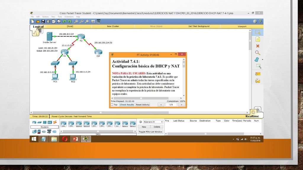Click the Delete scenario button
303x170 pixels.
(x=157, y=127)
